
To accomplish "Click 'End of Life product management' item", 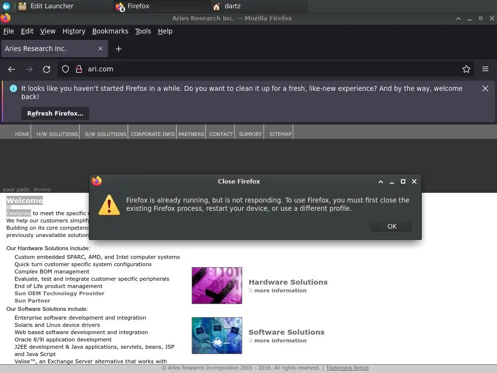I will pos(58,286).
